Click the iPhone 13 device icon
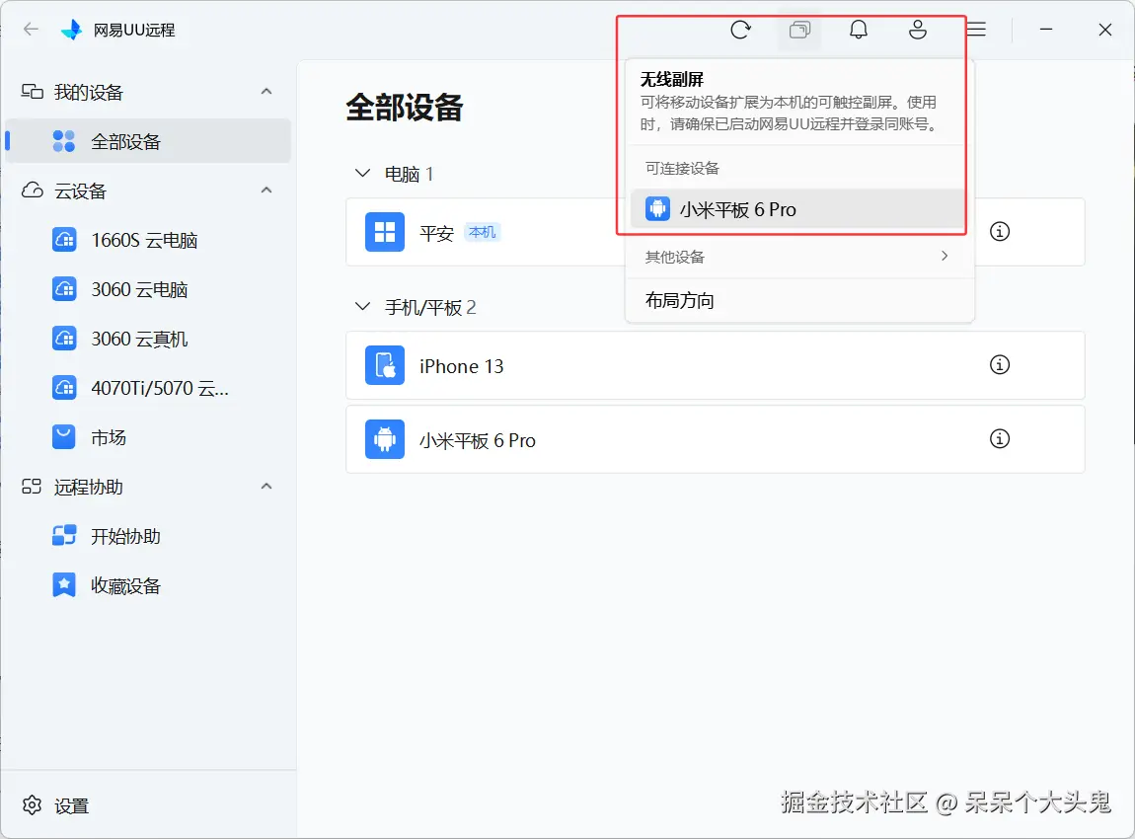Viewport: 1135px width, 839px height. pos(384,365)
